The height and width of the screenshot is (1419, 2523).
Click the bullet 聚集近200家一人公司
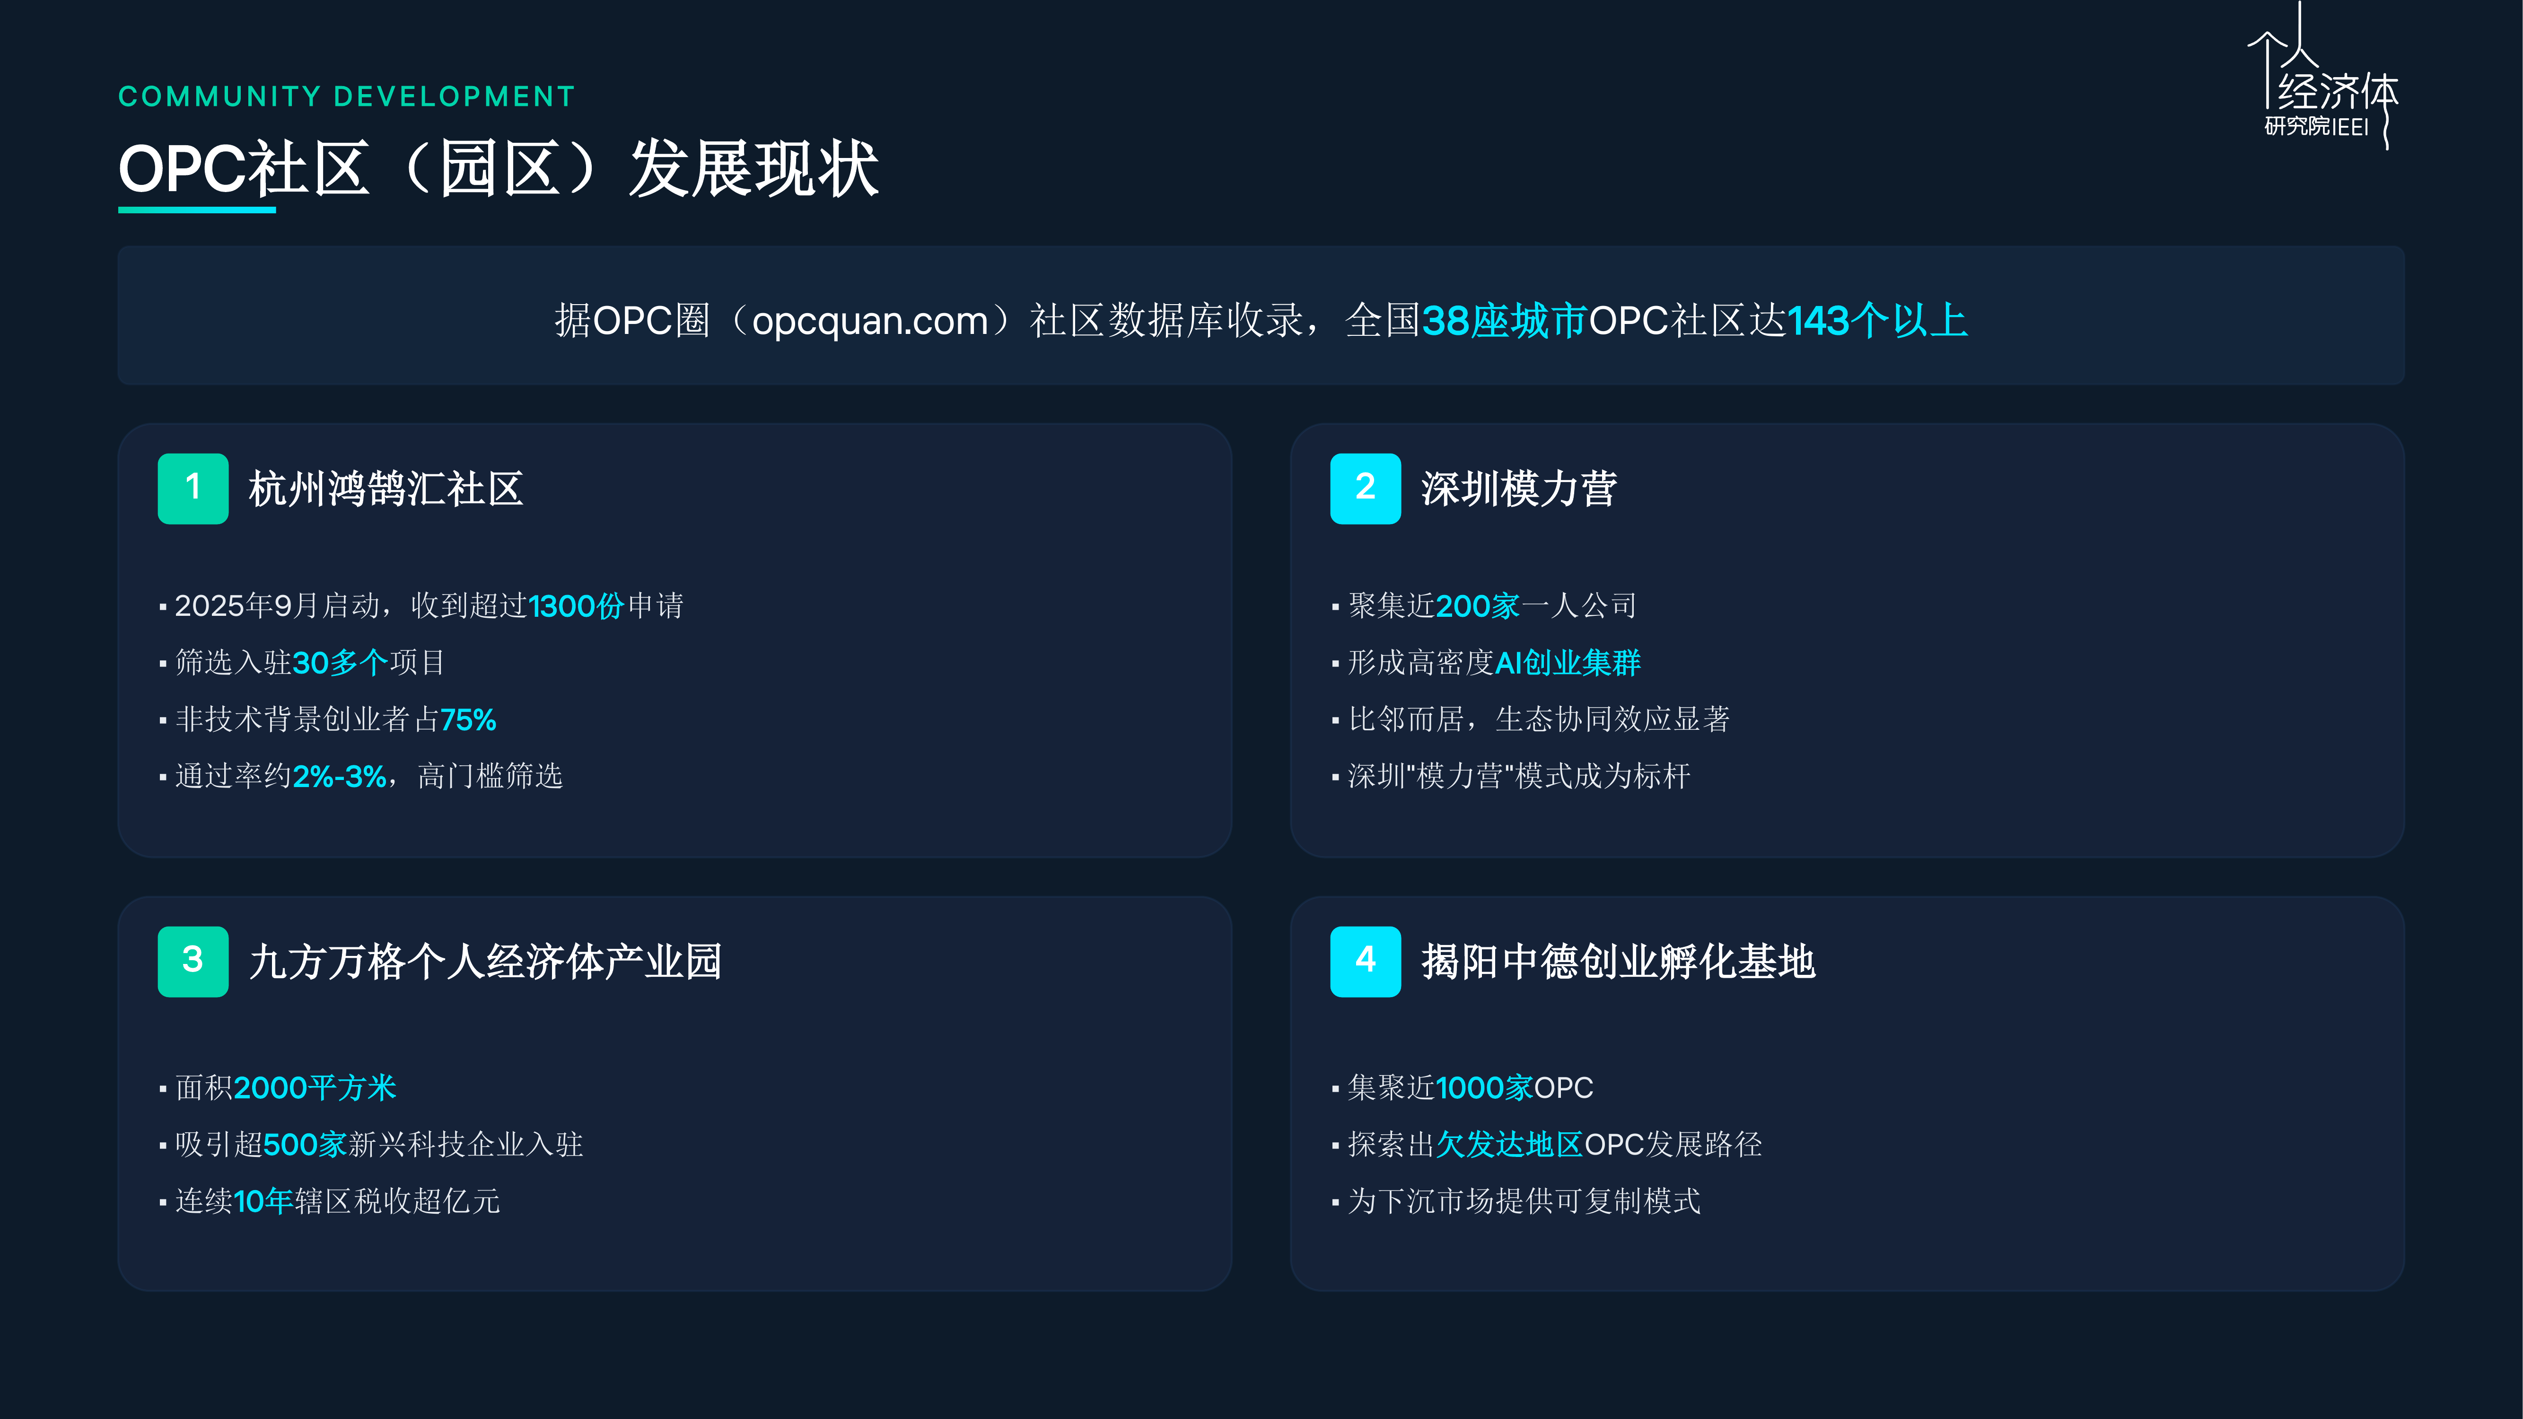[x=1485, y=606]
